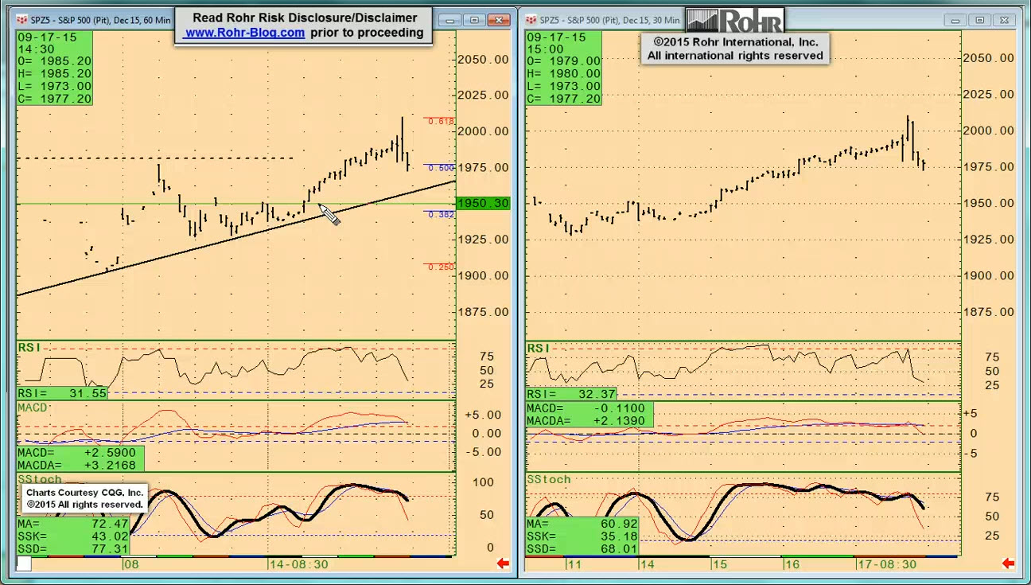Minimize the 30 Min chart window
Image resolution: width=1031 pixels, height=585 pixels.
coord(955,20)
